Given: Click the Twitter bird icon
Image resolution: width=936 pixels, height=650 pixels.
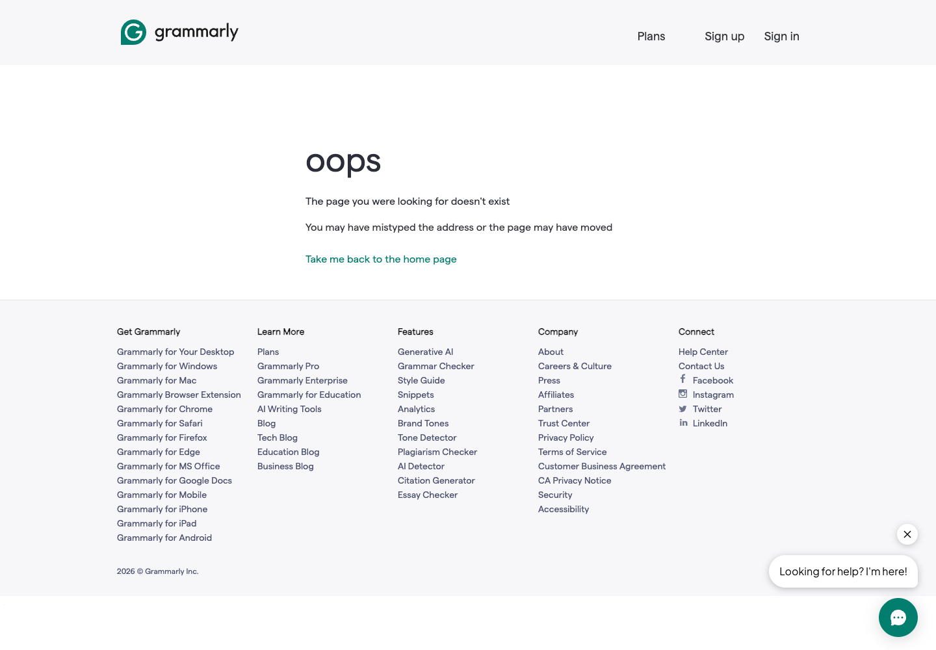Looking at the screenshot, I should (683, 409).
